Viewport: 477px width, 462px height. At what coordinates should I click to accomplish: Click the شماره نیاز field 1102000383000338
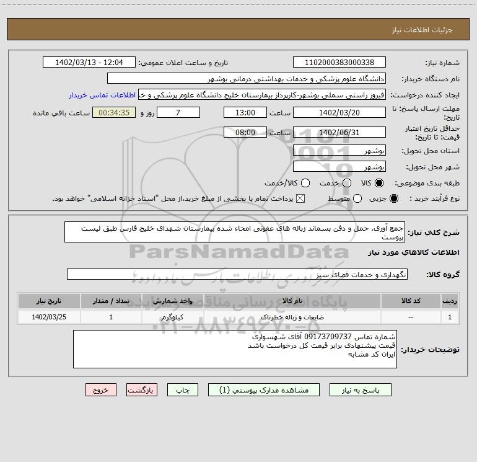pyautogui.click(x=339, y=62)
